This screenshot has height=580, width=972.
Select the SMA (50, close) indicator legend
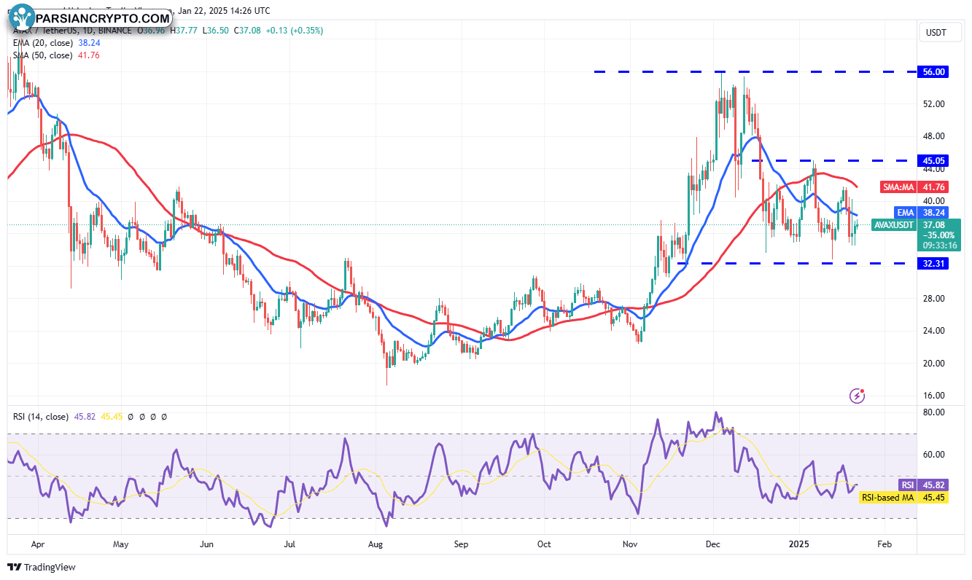point(42,55)
